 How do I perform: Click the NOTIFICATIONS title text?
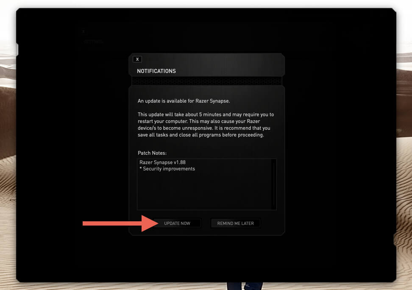coord(156,71)
